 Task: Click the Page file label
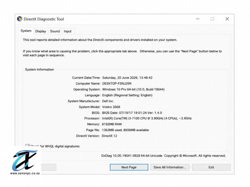[93, 130]
